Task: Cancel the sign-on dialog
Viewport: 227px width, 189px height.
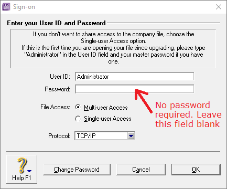Action: [x=141, y=170]
